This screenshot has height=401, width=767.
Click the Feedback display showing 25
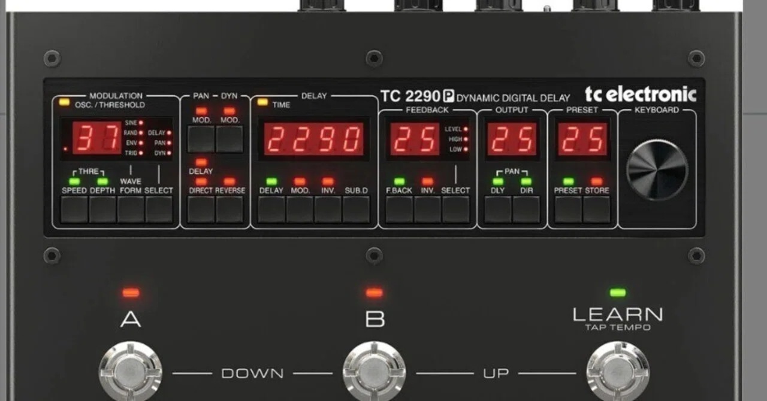pyautogui.click(x=415, y=139)
